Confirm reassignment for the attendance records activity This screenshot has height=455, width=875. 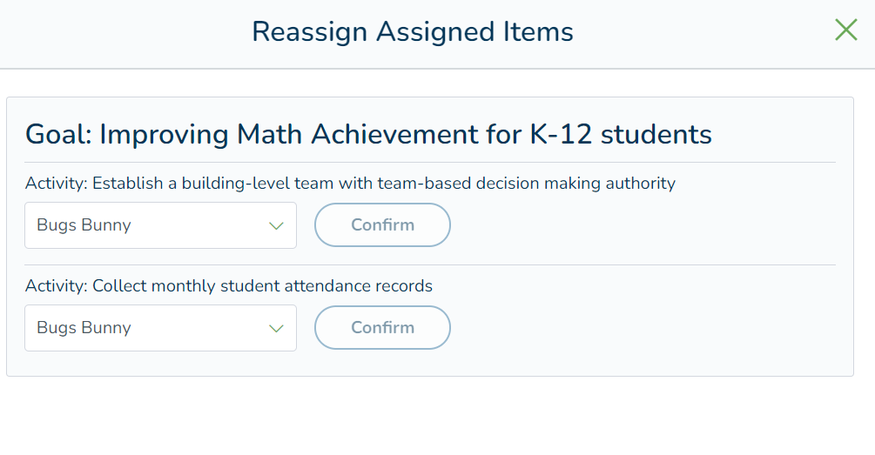point(382,328)
